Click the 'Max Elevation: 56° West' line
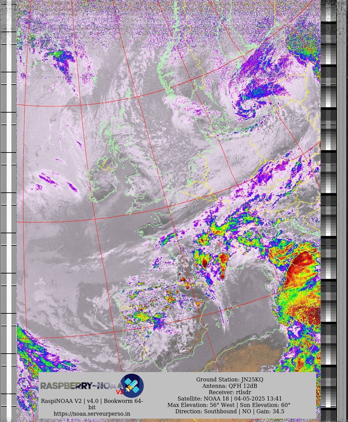 point(229,405)
